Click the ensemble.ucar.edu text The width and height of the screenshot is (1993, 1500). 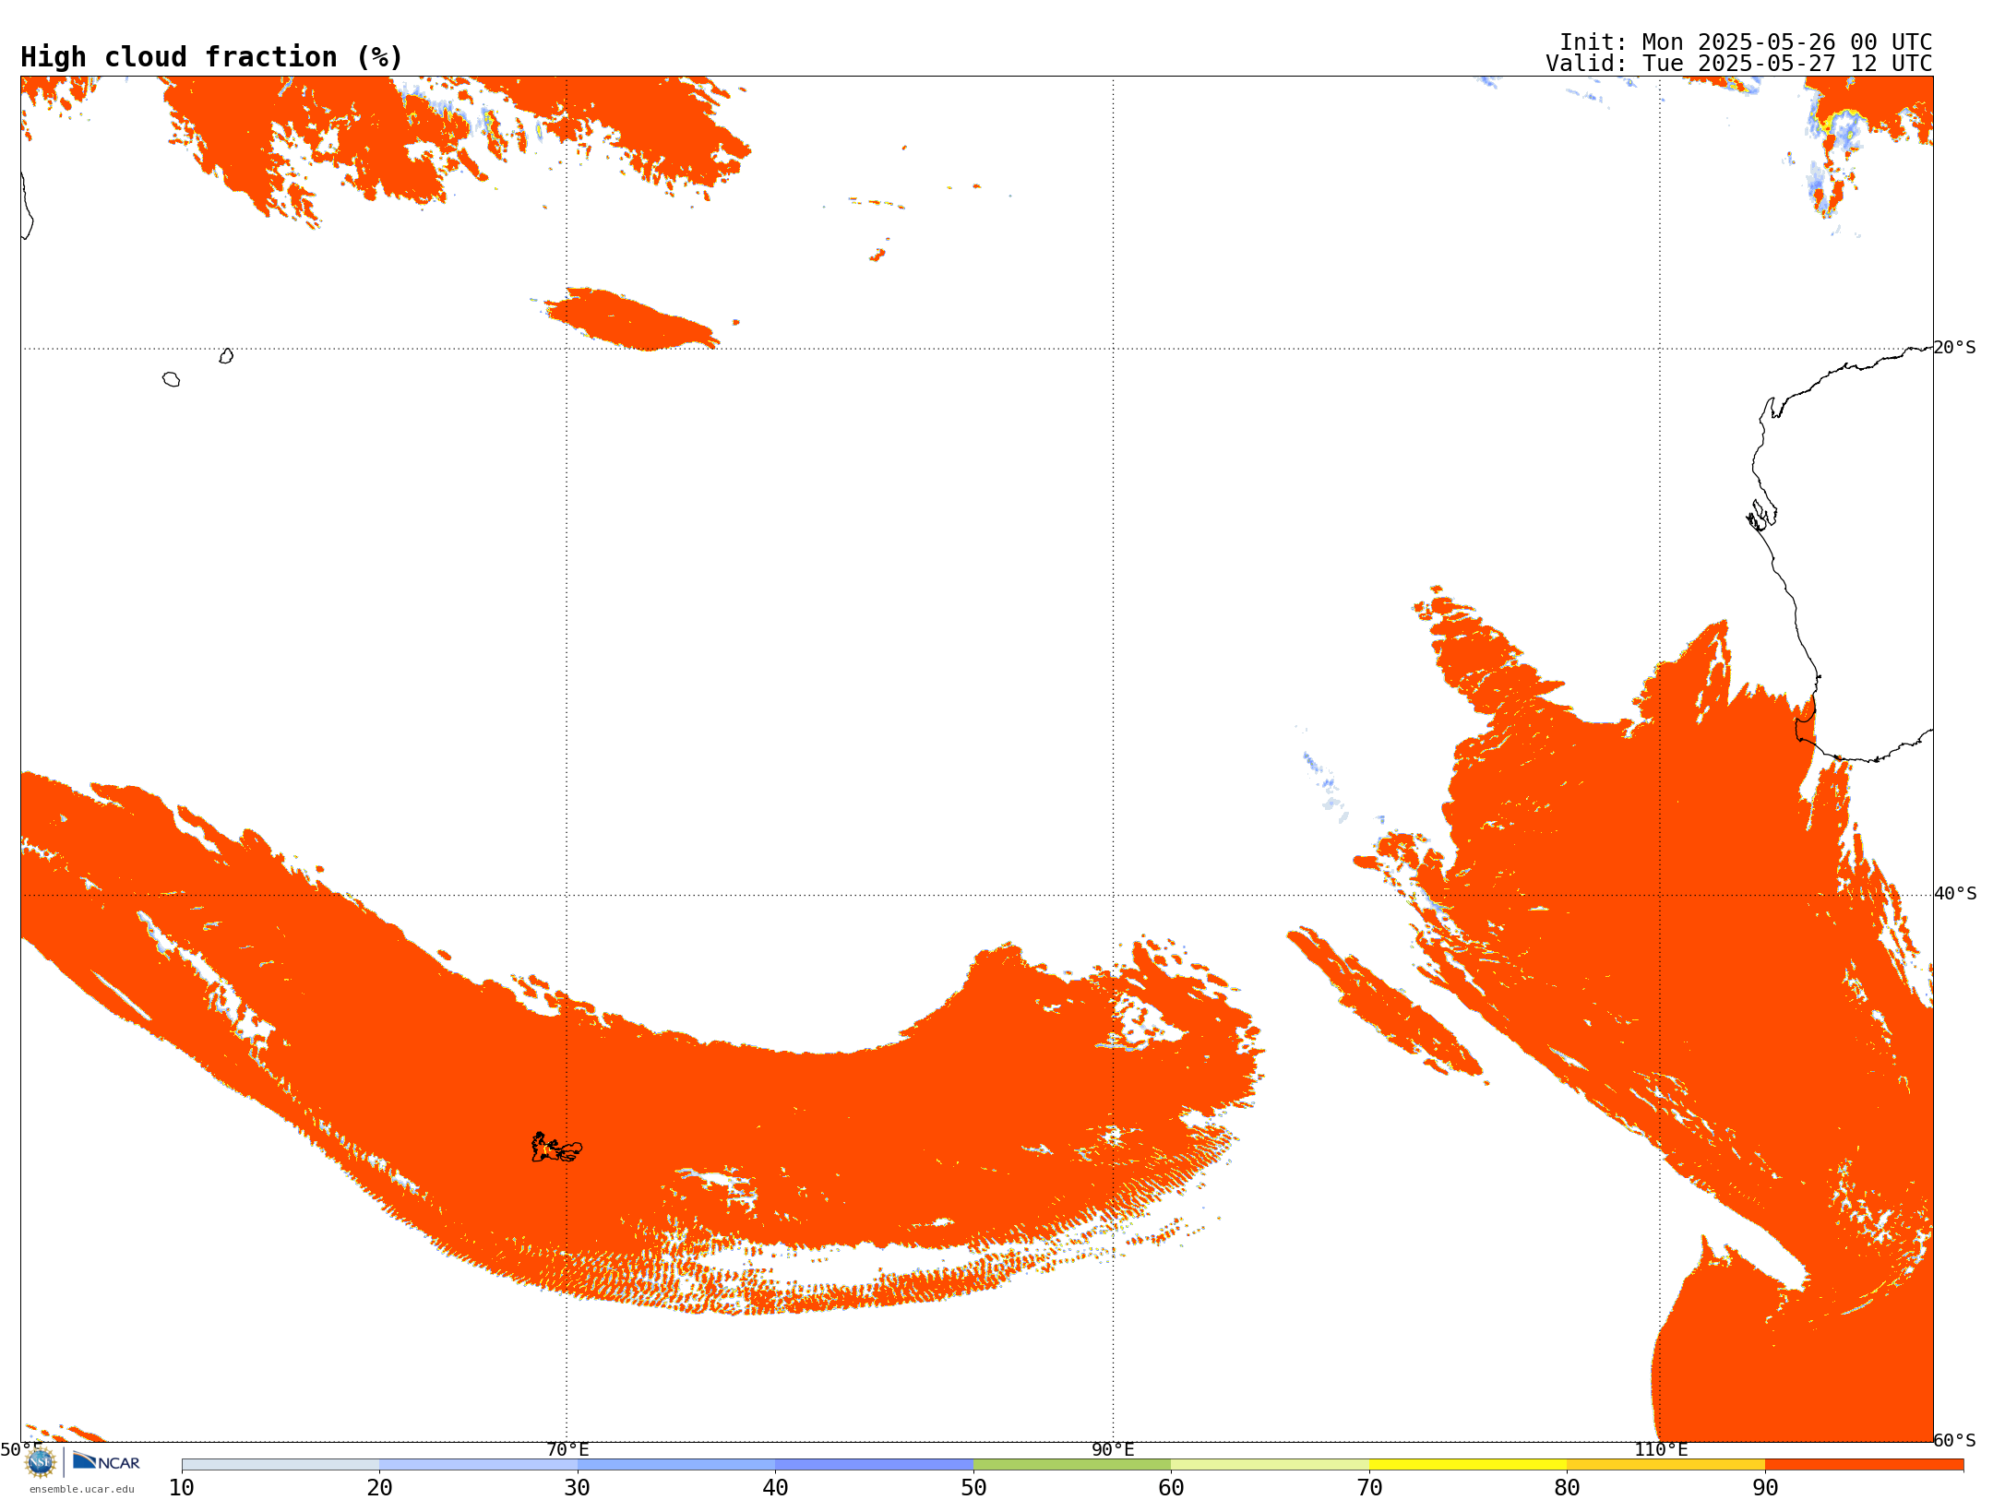(81, 1489)
